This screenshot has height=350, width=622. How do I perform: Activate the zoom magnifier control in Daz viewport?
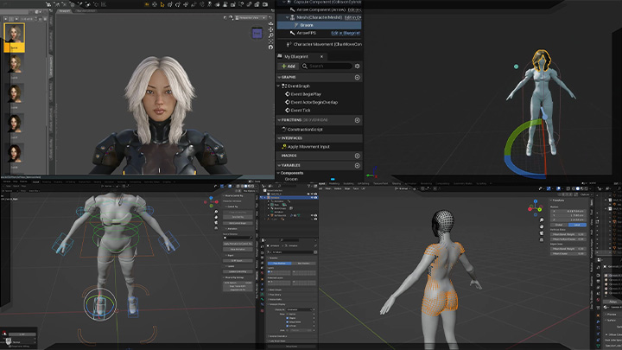271,35
